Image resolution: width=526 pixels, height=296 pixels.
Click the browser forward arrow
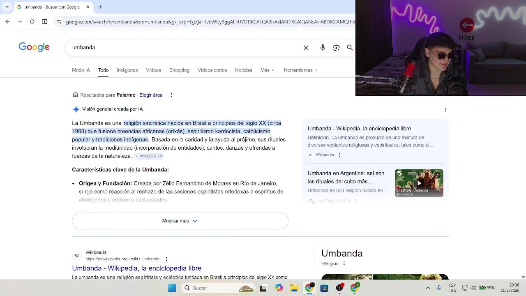click(20, 21)
